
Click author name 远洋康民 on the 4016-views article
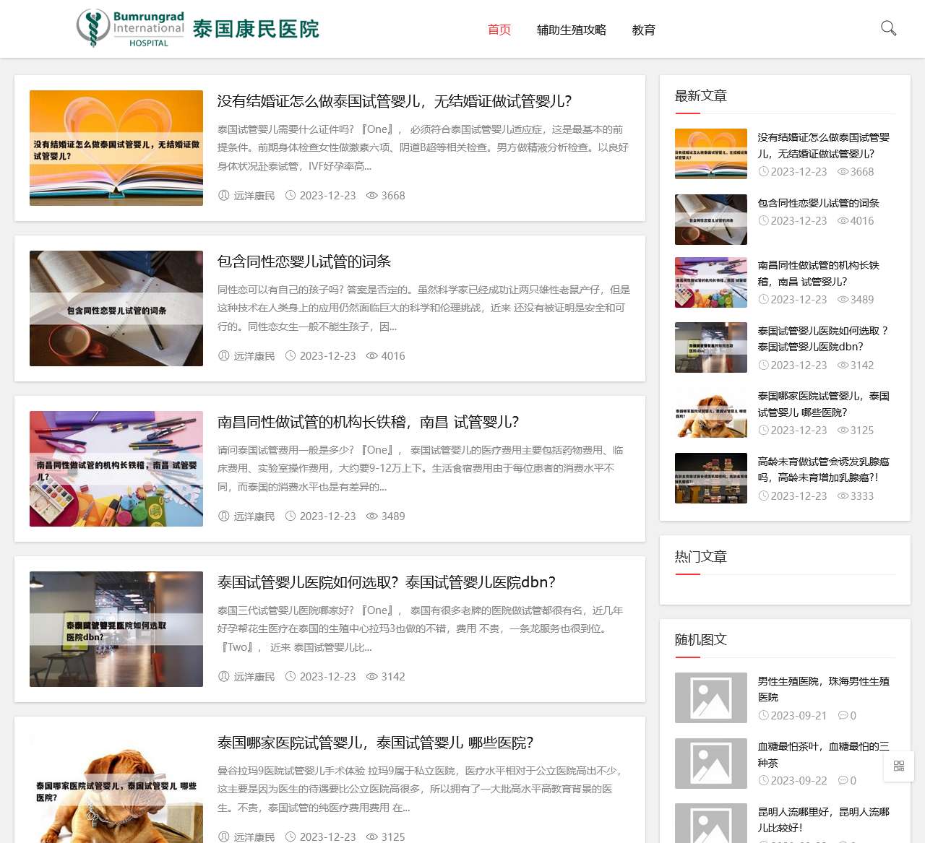tap(254, 356)
